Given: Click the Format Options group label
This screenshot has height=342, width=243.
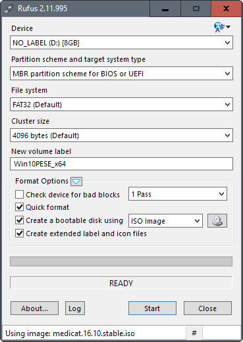Looking at the screenshot, I should [41, 181].
